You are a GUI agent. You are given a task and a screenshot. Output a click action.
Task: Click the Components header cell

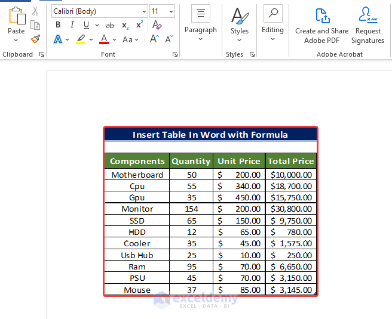coord(137,161)
